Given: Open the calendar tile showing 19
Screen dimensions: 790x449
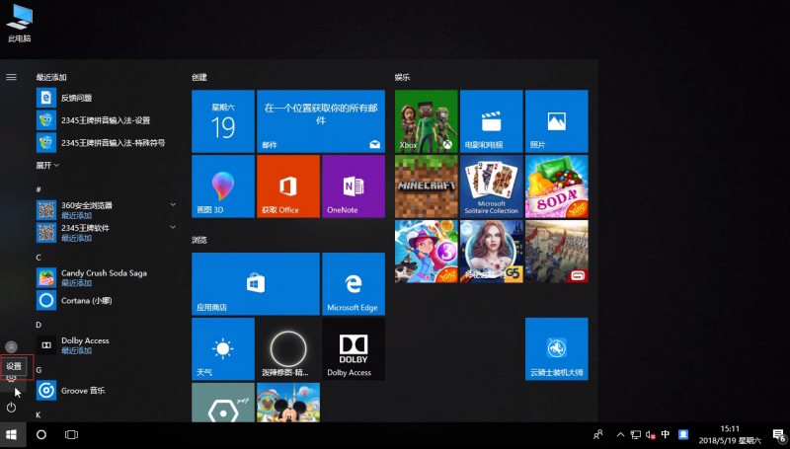Looking at the screenshot, I should coord(223,121).
